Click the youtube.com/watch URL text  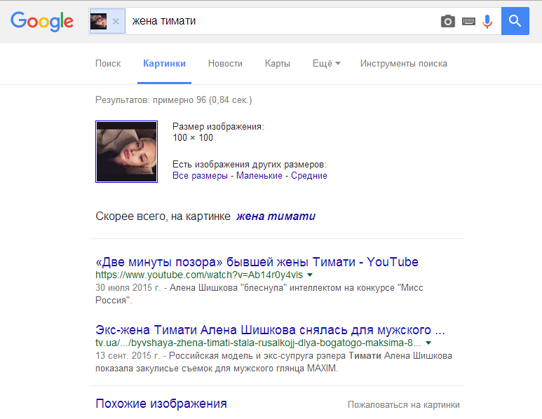tap(199, 275)
